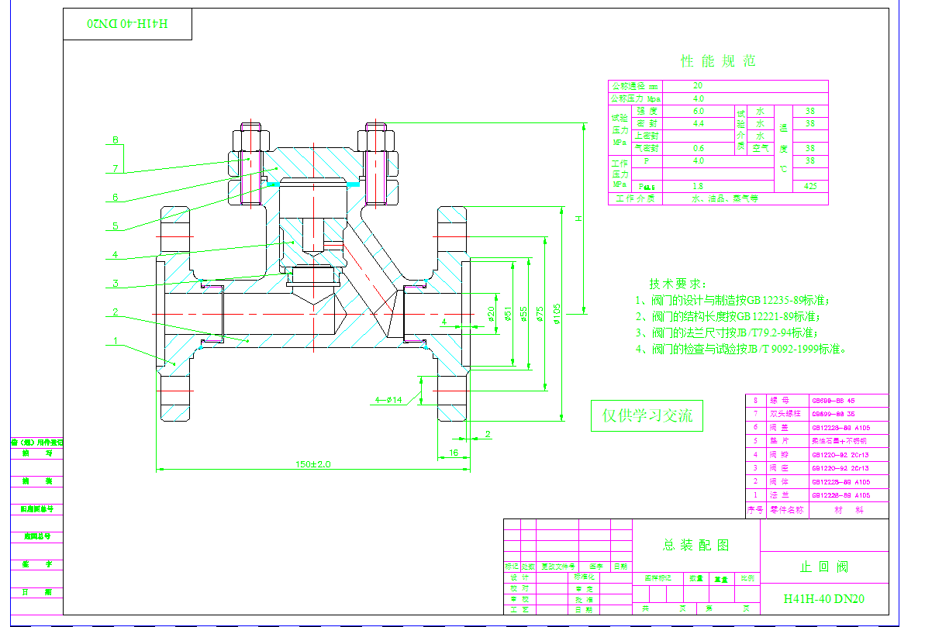Click the 双头螺柱 row in parts list
Image resolution: width=925 pixels, height=627 pixels.
coord(785,415)
